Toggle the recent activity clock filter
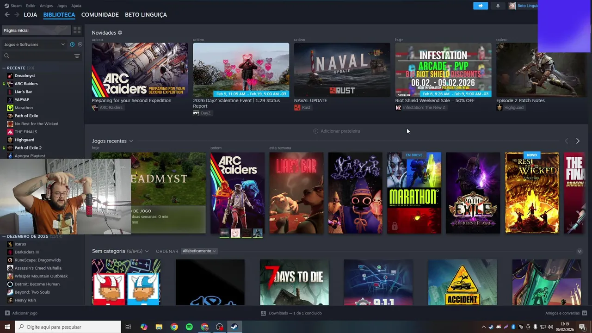Viewport: 592px width, 333px height. click(x=72, y=44)
